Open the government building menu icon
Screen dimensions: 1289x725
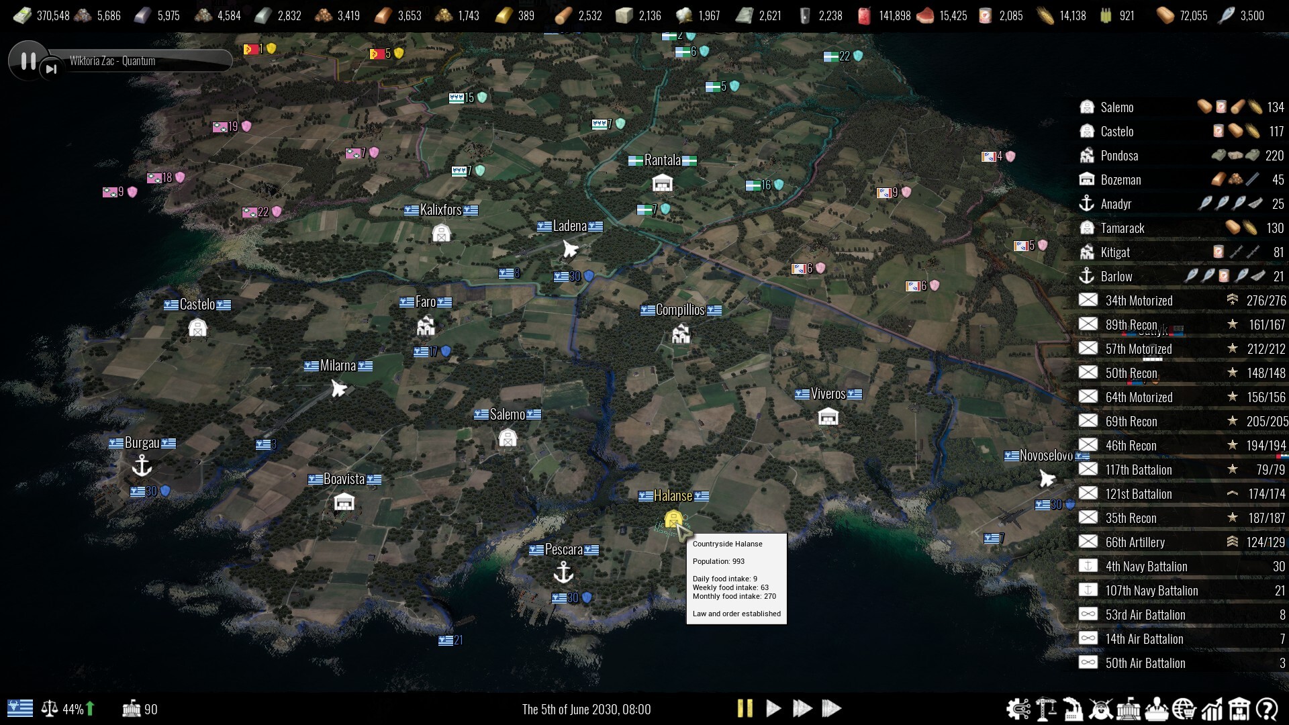[x=1129, y=709]
